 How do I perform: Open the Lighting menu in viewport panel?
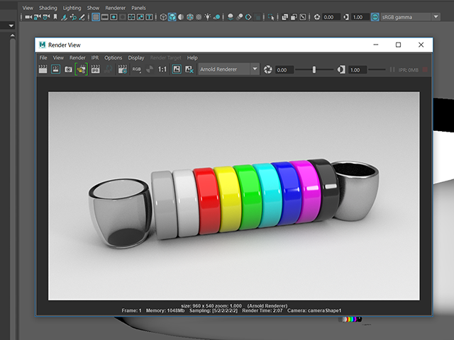click(72, 8)
